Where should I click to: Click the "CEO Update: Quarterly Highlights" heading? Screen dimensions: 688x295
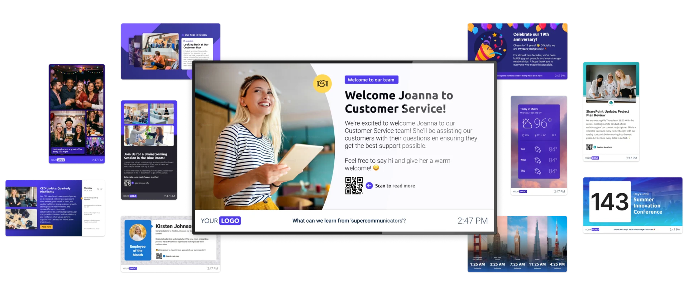click(x=55, y=190)
